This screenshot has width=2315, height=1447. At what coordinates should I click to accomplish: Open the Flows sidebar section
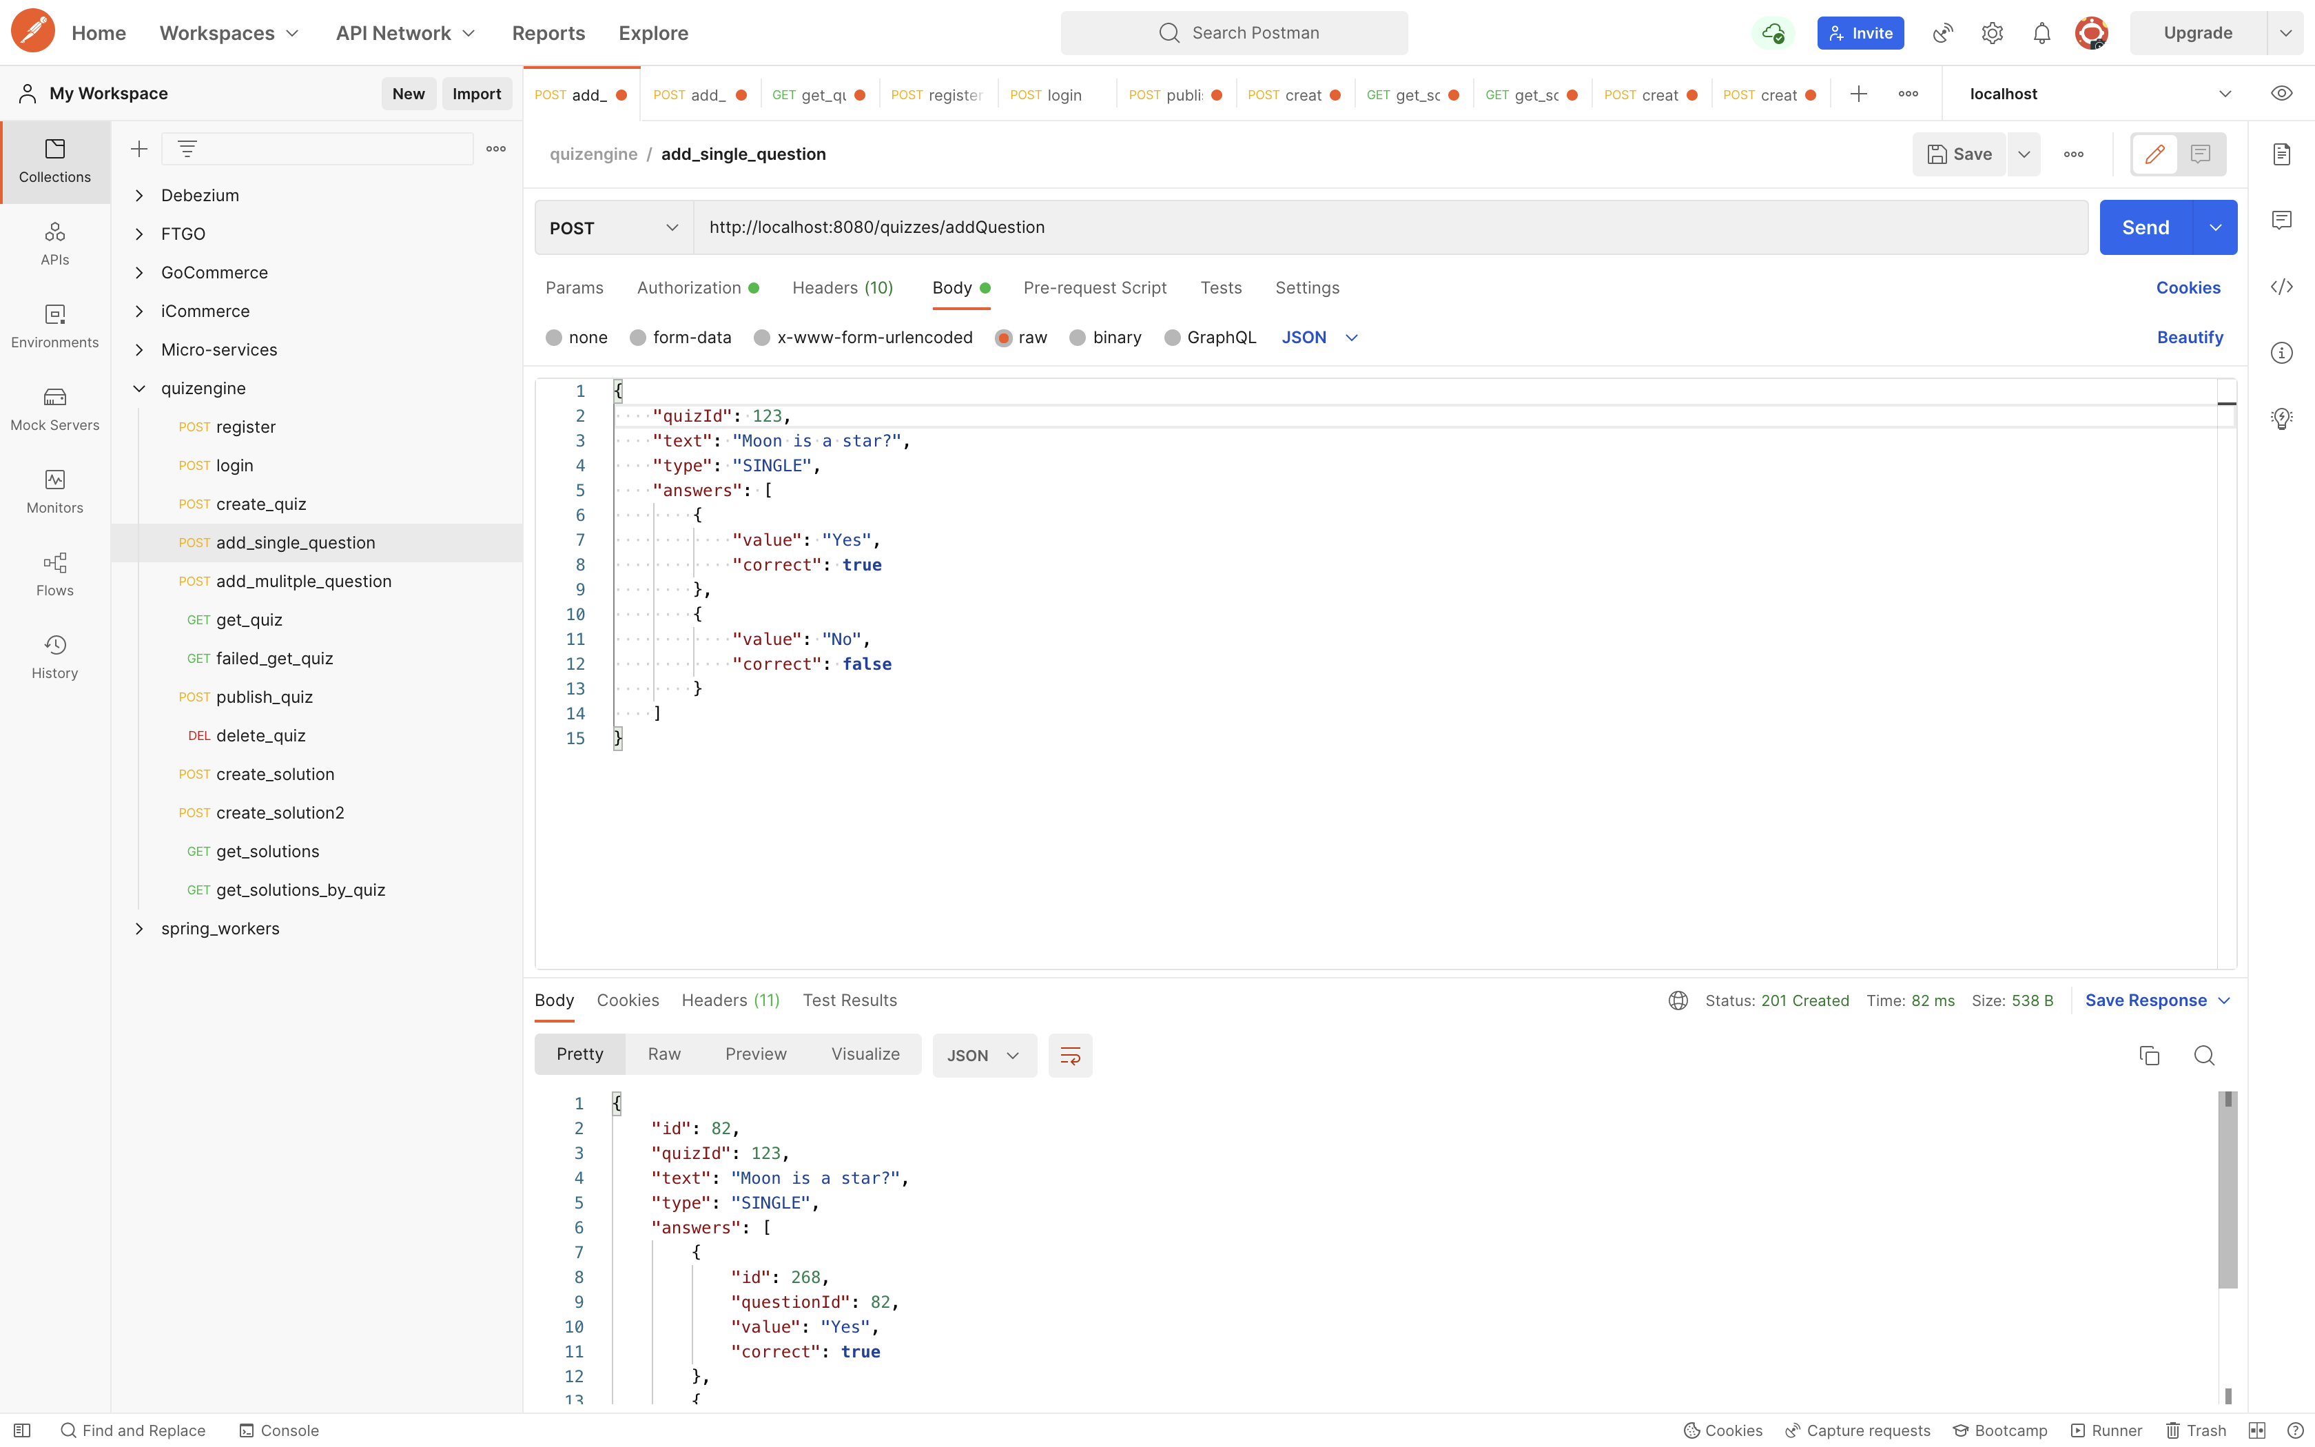click(54, 574)
